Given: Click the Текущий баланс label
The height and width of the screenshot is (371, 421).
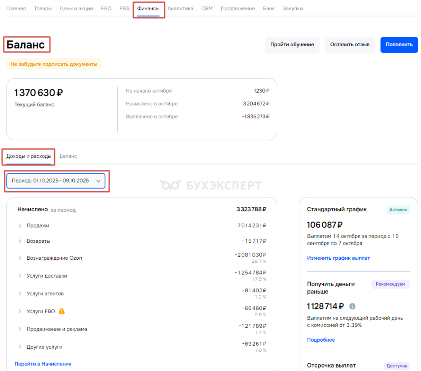Looking at the screenshot, I should (x=34, y=104).
